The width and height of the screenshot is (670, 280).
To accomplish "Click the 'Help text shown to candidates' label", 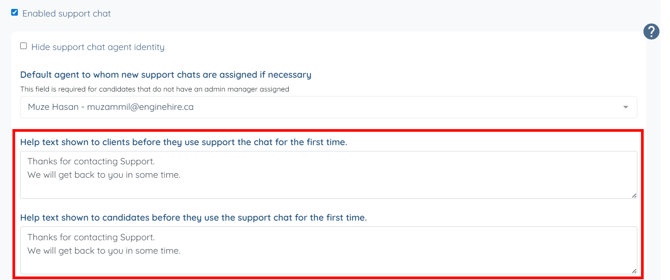I will click(x=194, y=218).
